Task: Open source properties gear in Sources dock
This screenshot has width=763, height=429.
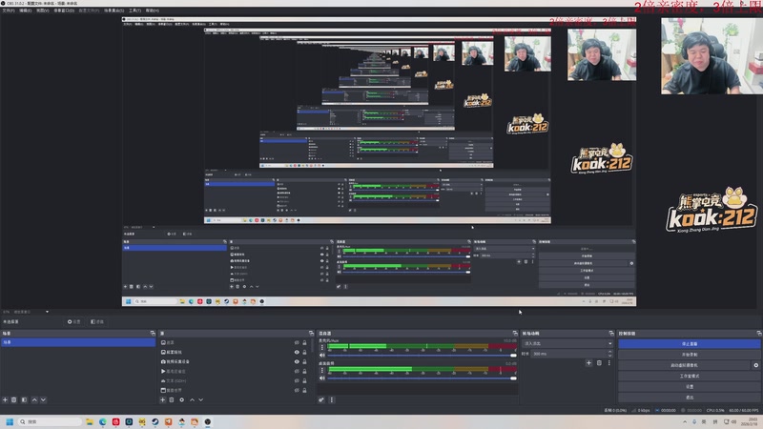Action: (181, 399)
